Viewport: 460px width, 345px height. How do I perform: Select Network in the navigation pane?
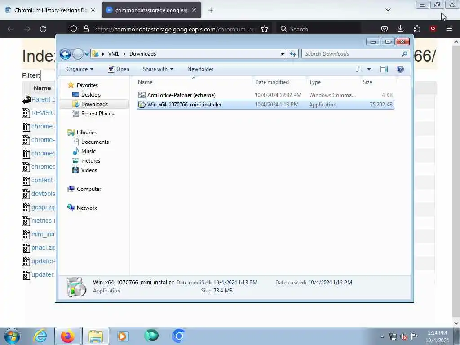tap(87, 208)
